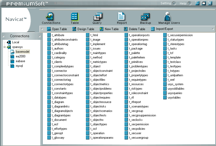The image size is (216, 146).
Task: Select table t_objectproperties
Action: click(101, 93)
